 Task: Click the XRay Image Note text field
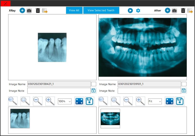click(59, 91)
